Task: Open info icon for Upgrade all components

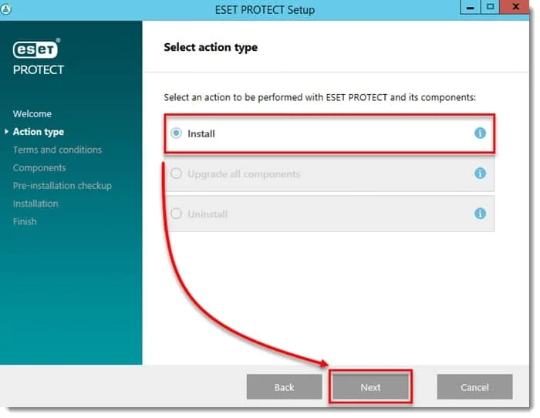Action: tap(480, 174)
